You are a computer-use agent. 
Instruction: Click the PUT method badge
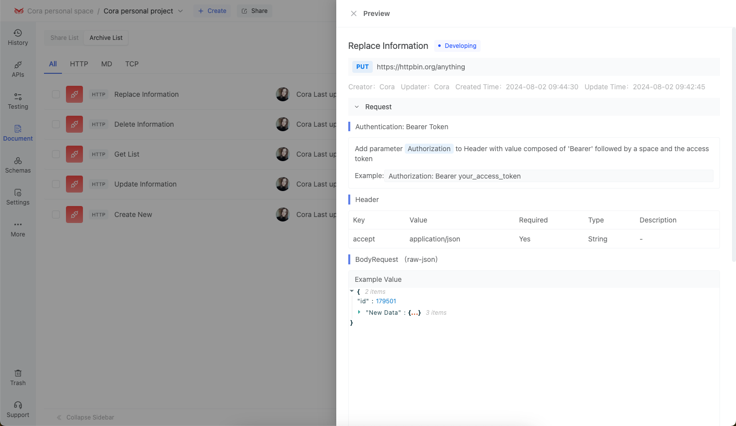pyautogui.click(x=362, y=67)
